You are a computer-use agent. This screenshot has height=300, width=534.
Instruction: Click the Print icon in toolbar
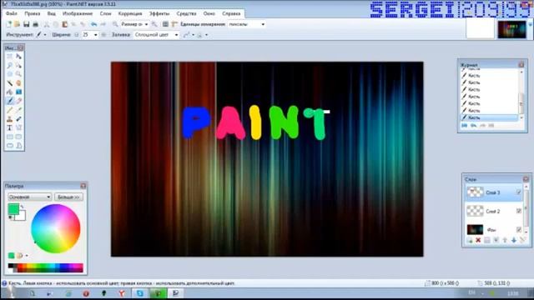click(x=35, y=24)
